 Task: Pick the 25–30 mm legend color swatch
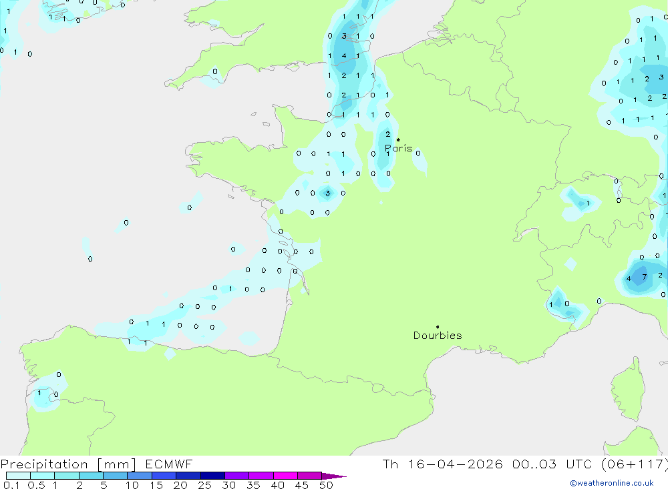212,476
